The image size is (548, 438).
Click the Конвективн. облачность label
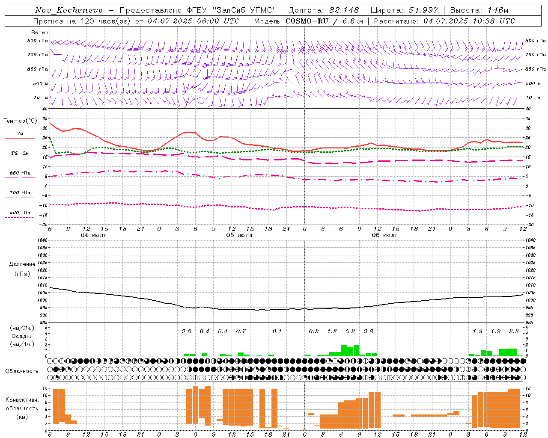pyautogui.click(x=22, y=404)
